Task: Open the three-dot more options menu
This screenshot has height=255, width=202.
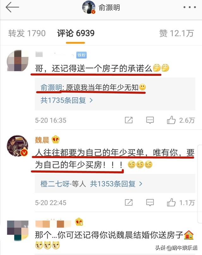Action: [189, 7]
